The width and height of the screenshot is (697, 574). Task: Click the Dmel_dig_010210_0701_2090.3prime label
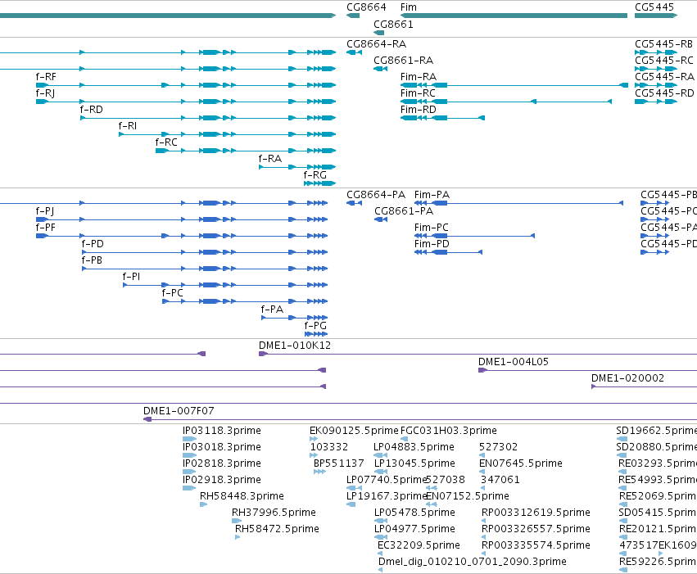click(473, 563)
